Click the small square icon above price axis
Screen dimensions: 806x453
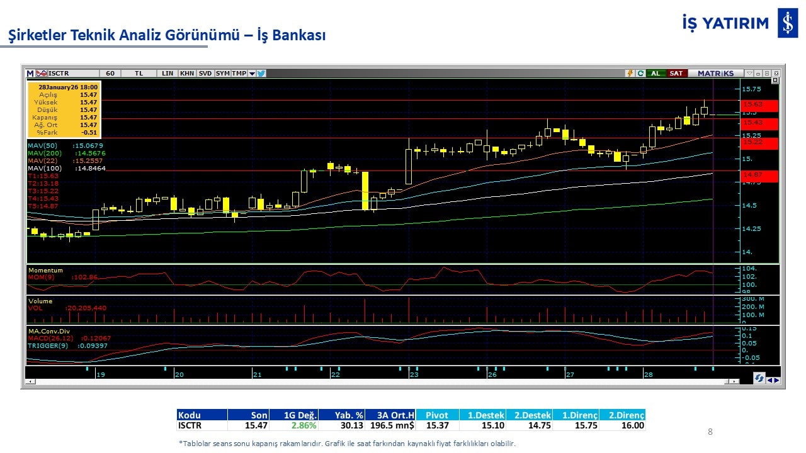[775, 81]
